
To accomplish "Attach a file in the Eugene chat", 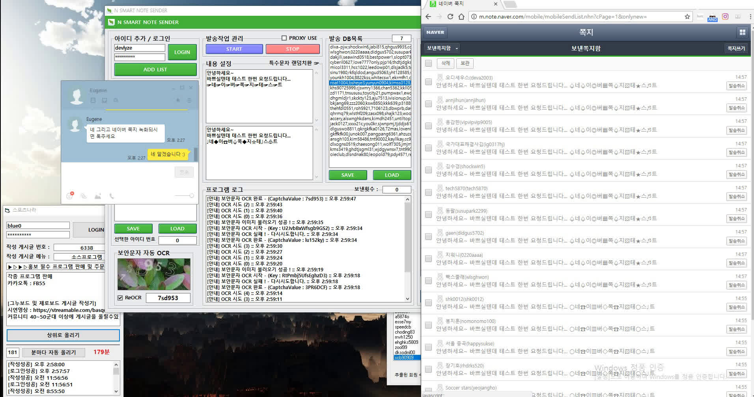I will pos(84,196).
